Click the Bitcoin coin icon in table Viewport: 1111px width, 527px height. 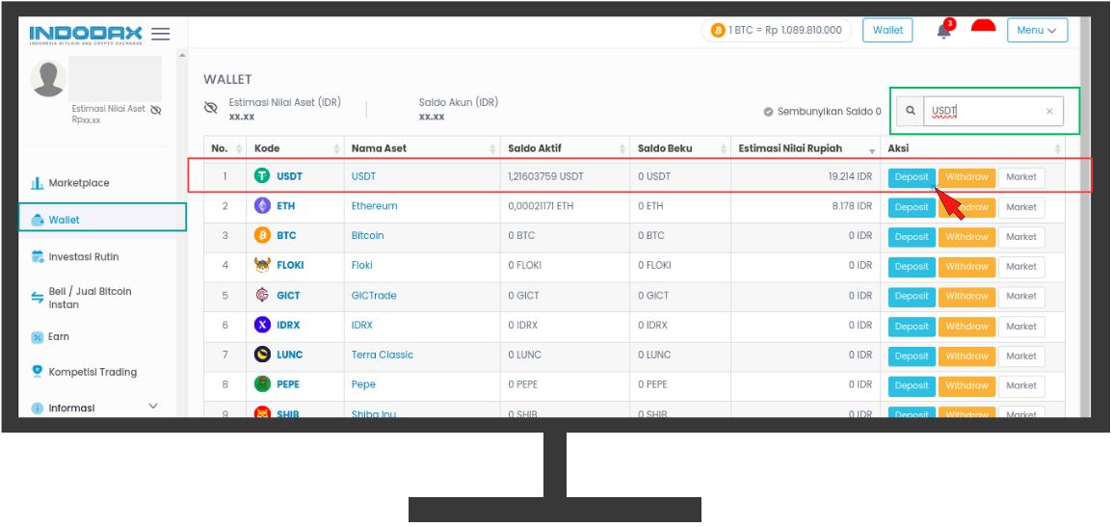click(262, 235)
